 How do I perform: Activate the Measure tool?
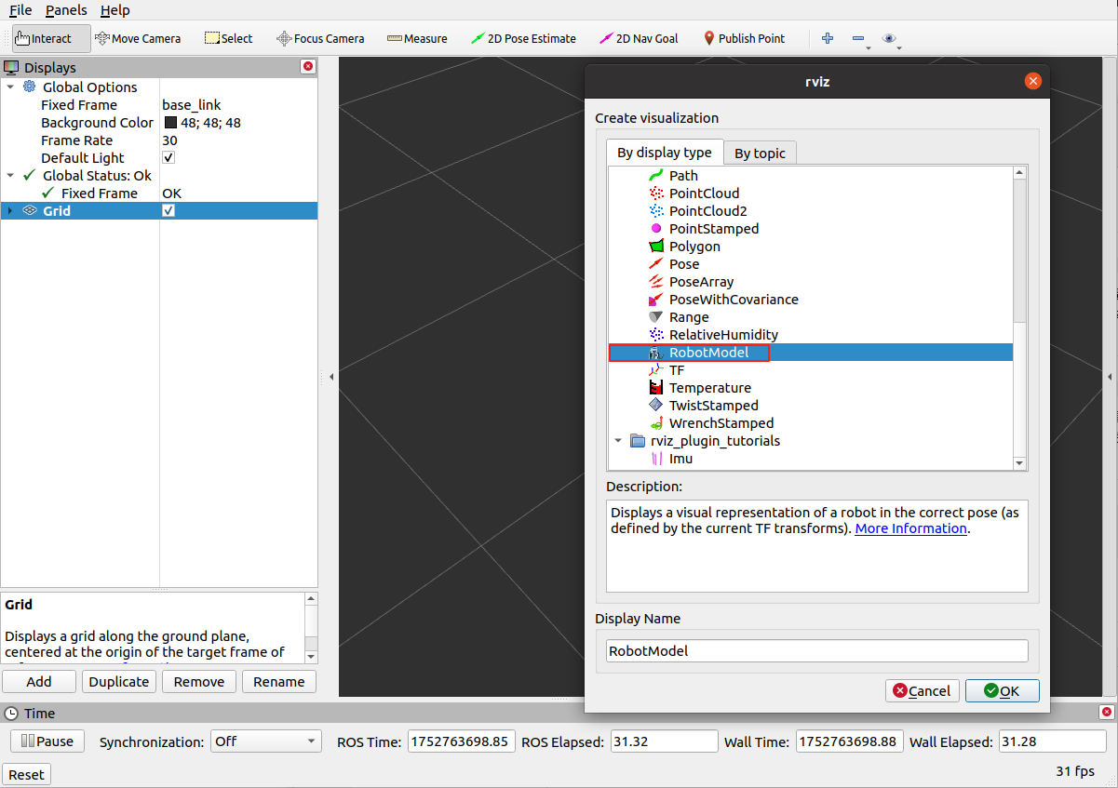pos(417,38)
